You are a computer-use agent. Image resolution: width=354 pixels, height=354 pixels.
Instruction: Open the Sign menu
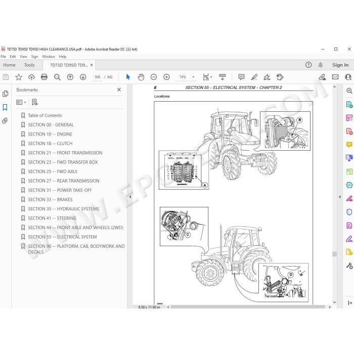click(x=34, y=57)
